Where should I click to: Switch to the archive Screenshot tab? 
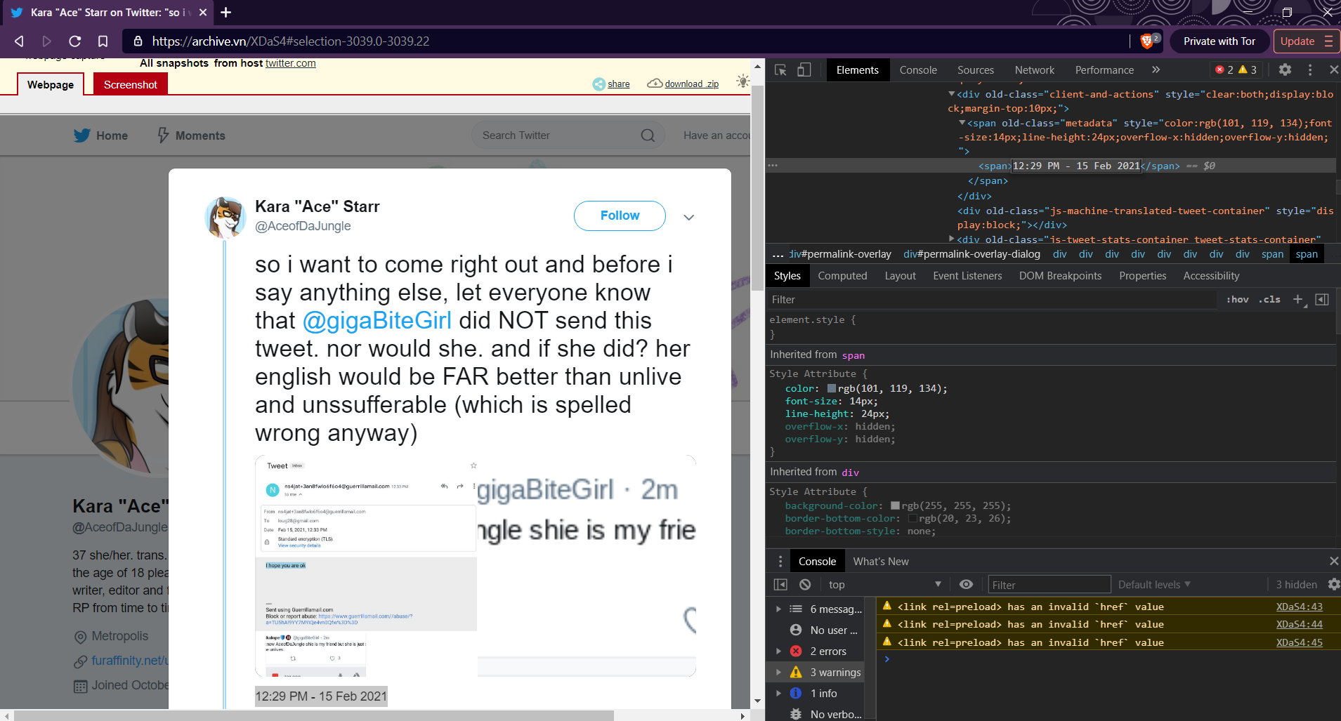tap(131, 84)
